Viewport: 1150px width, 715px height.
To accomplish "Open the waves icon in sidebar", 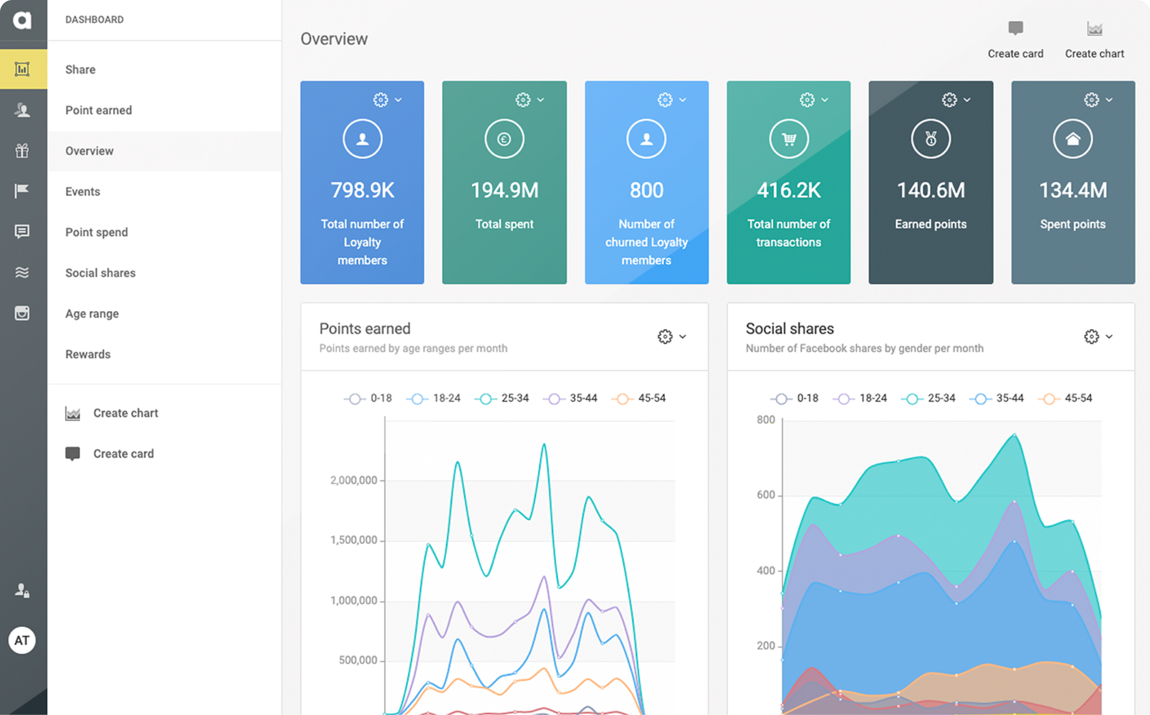I will pyautogui.click(x=22, y=272).
